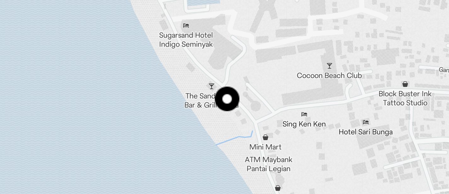Open the Cocoon Beach Club label

pos(329,76)
